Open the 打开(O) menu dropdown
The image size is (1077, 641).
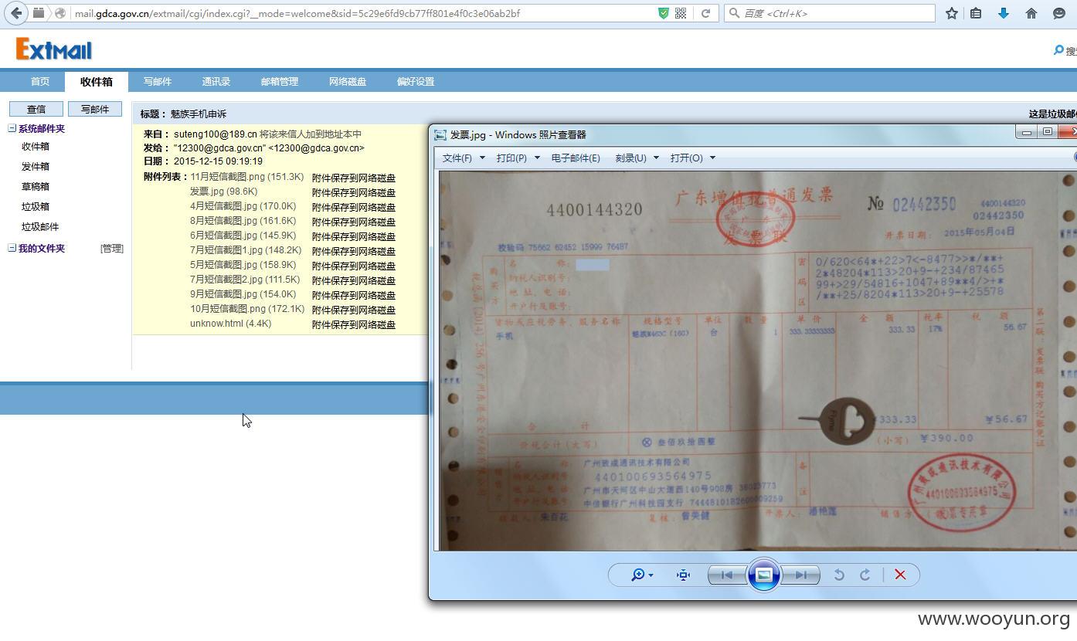(692, 158)
